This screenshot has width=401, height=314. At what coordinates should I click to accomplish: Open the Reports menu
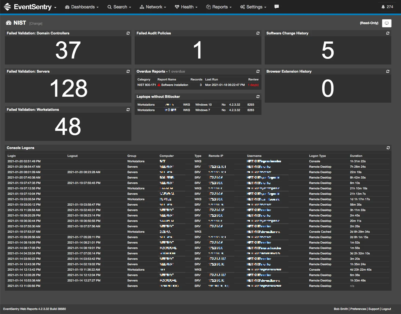(219, 7)
